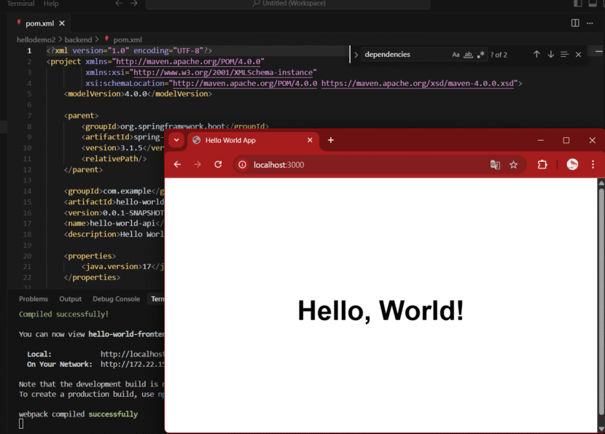The height and width of the screenshot is (434, 605).
Task: Click the browser Forward button
Action: pos(198,165)
